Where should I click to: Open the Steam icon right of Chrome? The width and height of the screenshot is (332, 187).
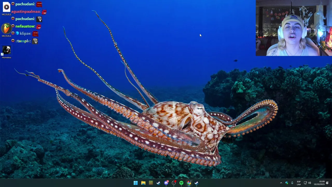(x=197, y=183)
